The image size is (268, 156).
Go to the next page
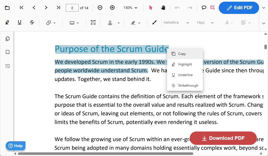point(46,8)
